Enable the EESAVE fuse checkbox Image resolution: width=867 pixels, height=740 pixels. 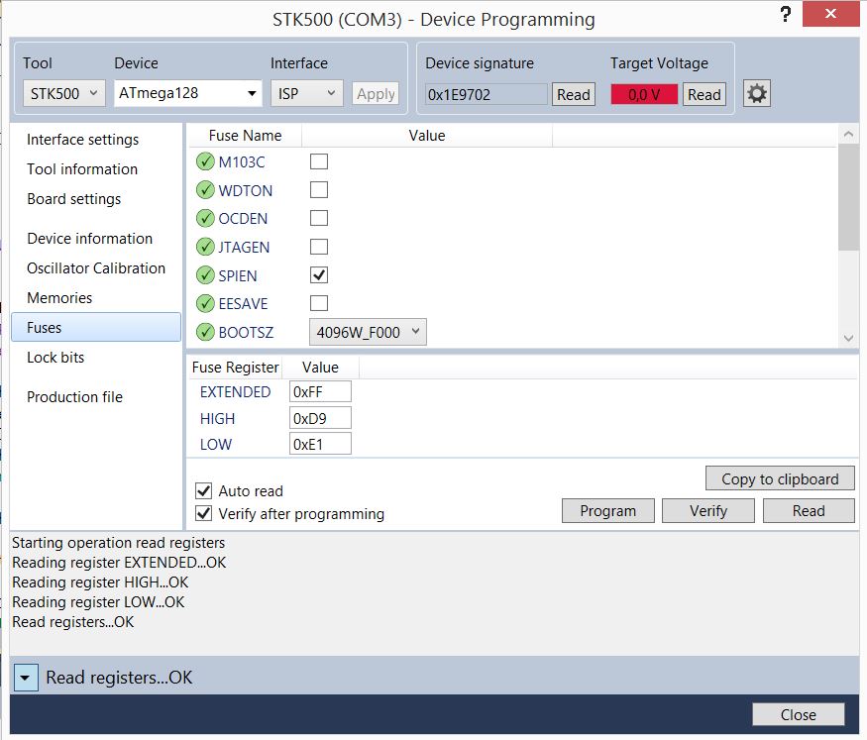[x=318, y=303]
